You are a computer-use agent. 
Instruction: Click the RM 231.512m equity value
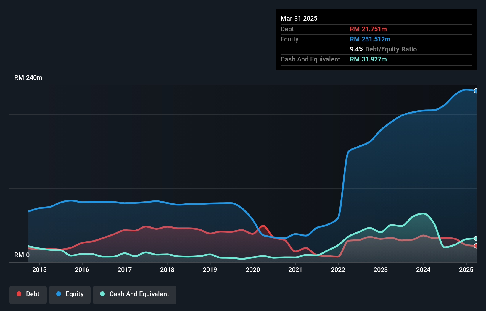pyautogui.click(x=370, y=39)
